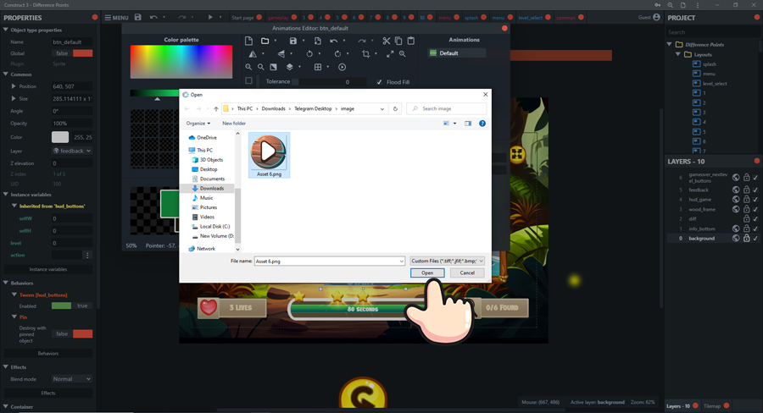Toggle visibility checkmark of background layer

[x=755, y=239]
